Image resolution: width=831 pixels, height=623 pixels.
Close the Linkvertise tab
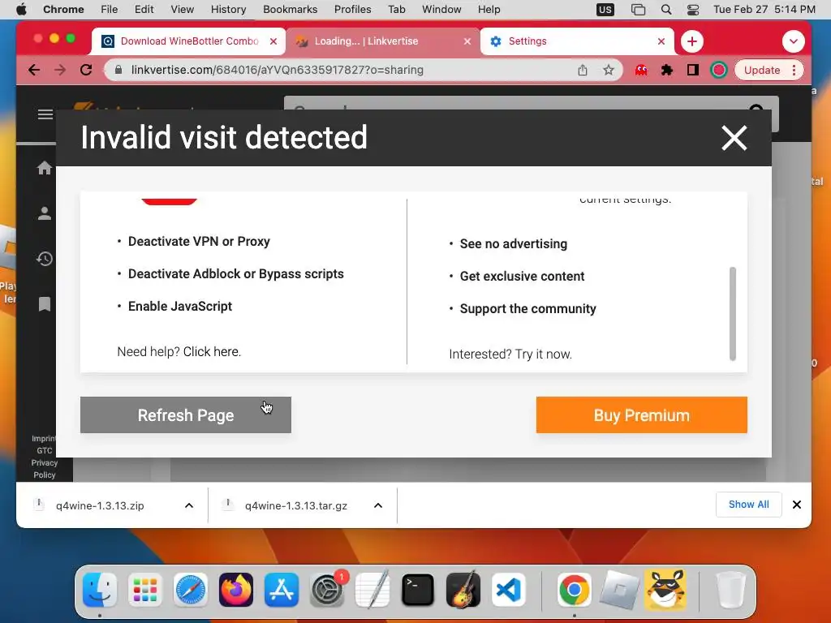pyautogui.click(x=467, y=41)
